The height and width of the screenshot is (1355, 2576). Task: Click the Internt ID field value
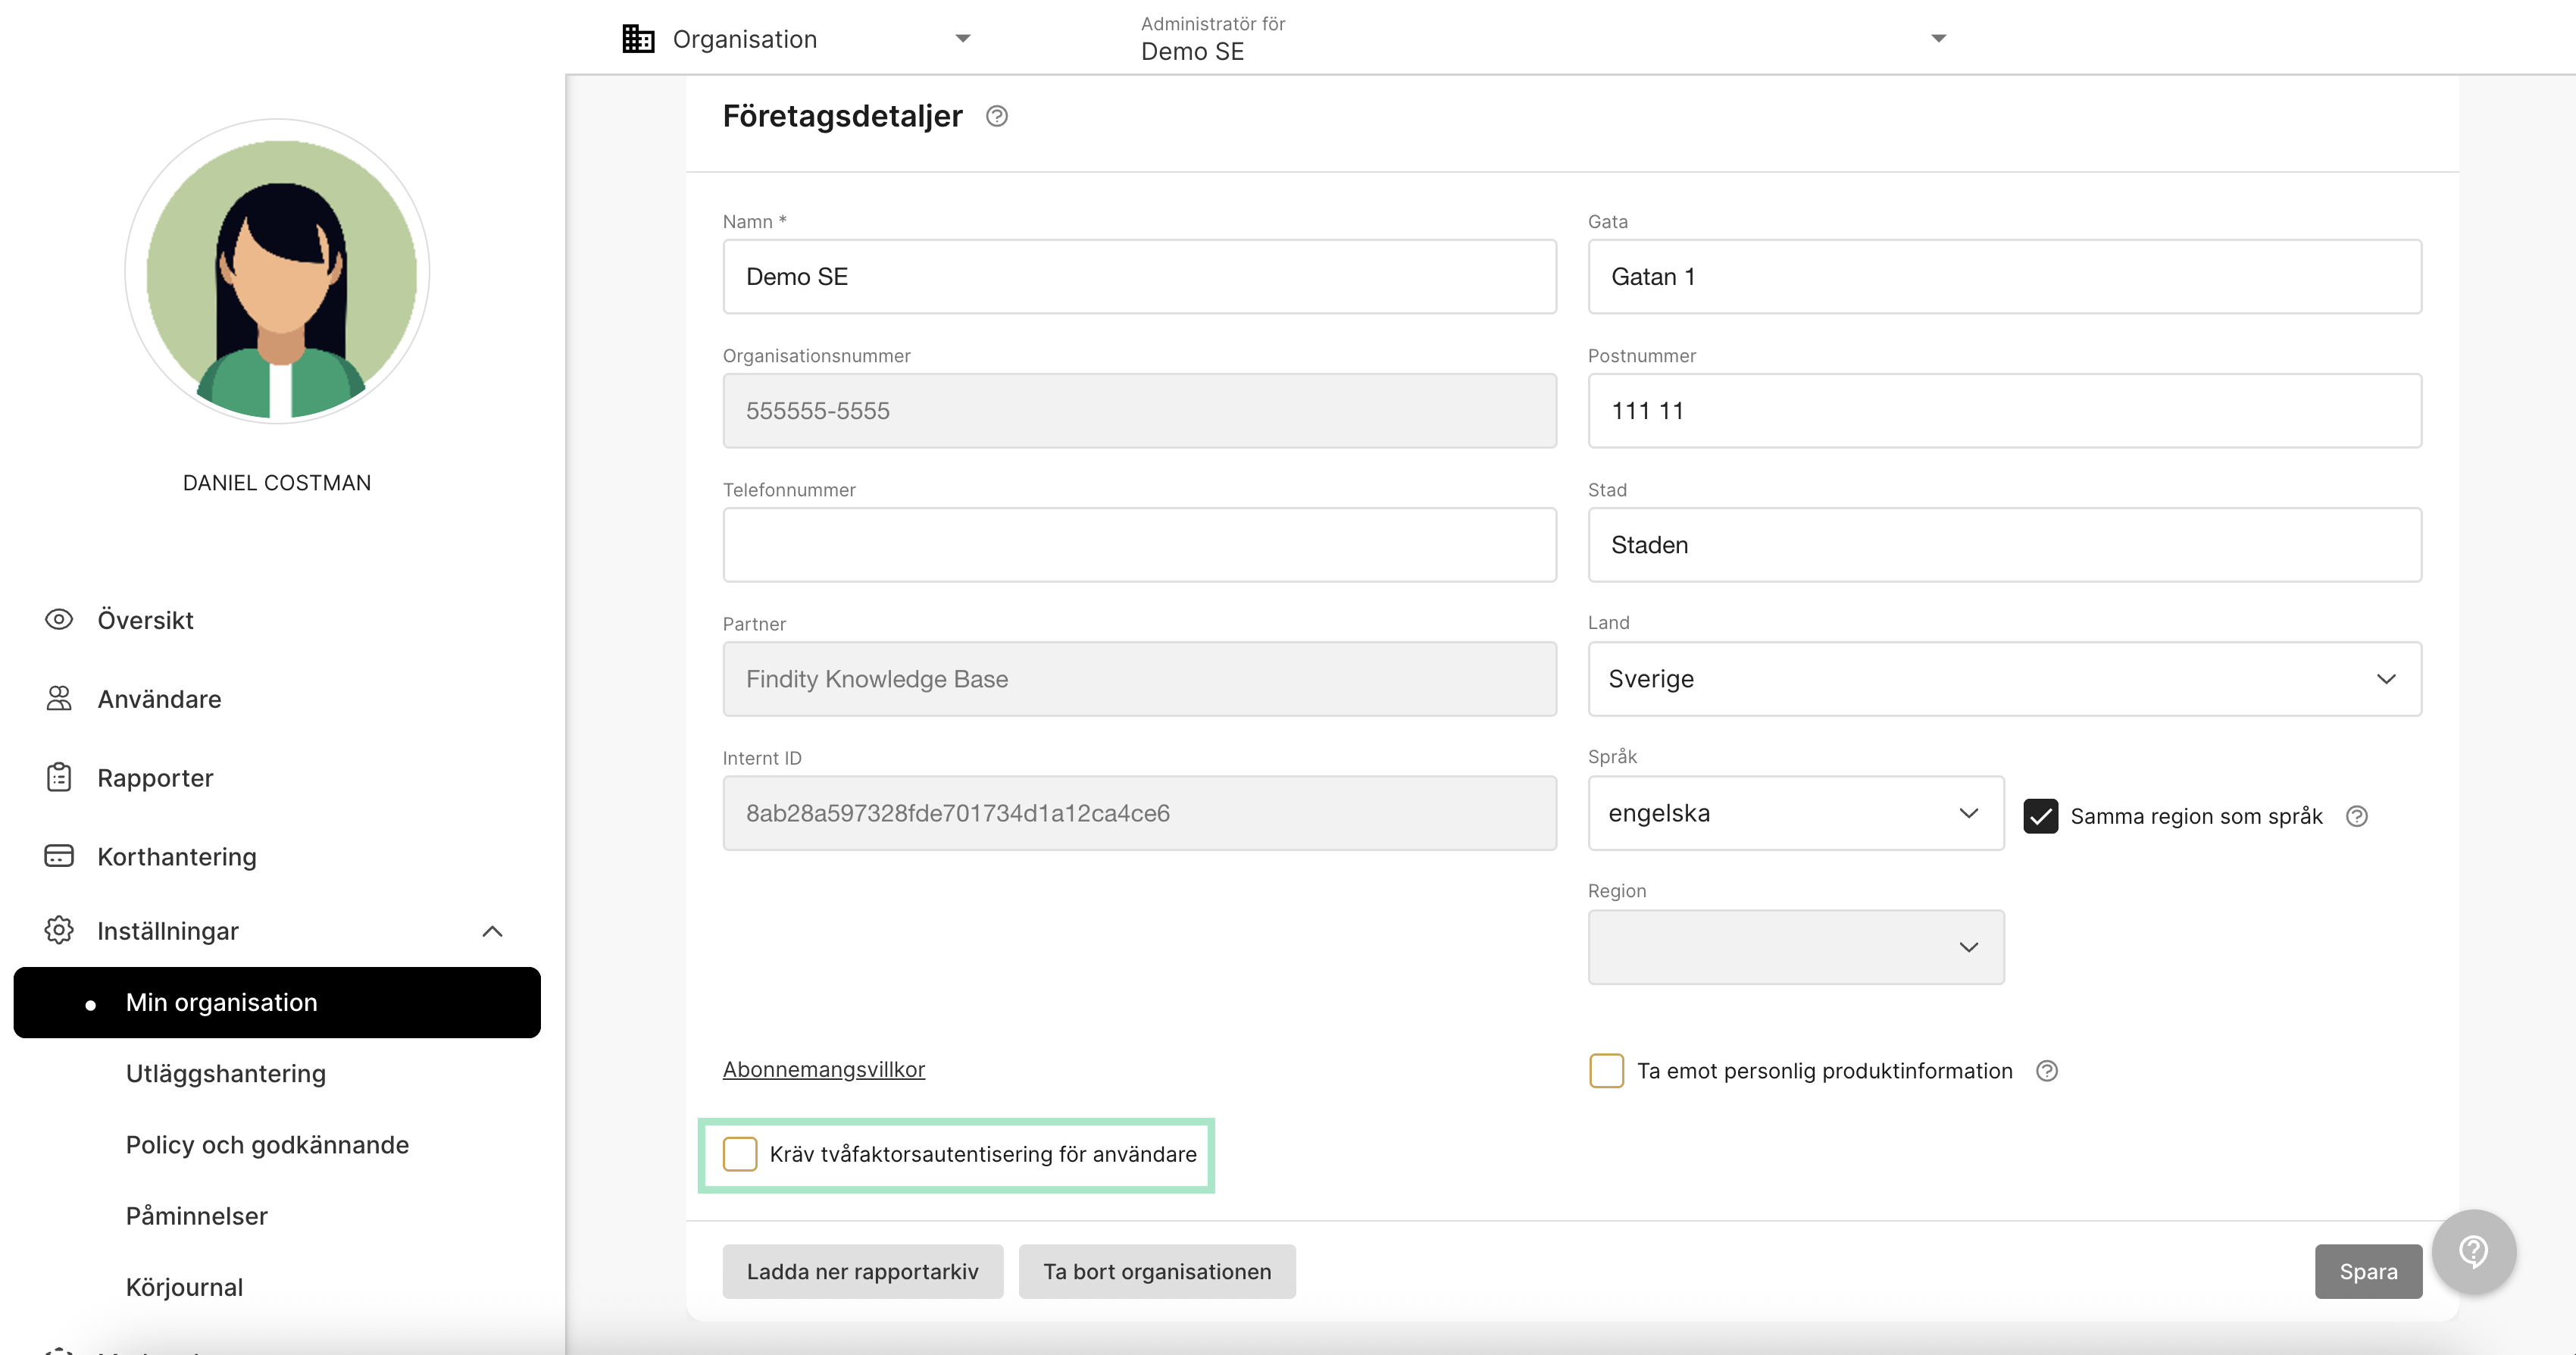(x=1139, y=813)
